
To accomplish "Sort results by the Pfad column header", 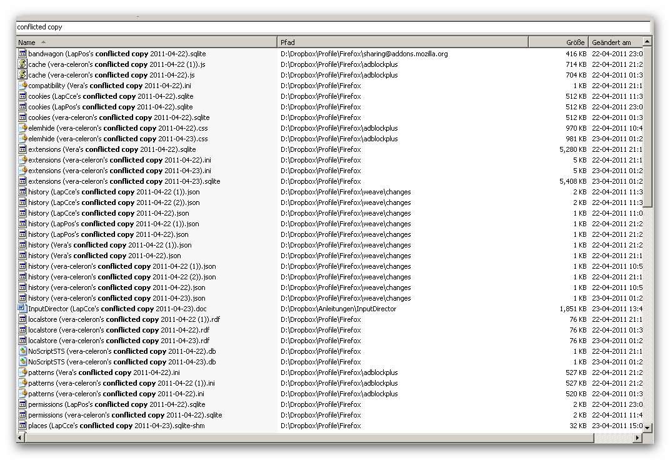I will point(403,42).
